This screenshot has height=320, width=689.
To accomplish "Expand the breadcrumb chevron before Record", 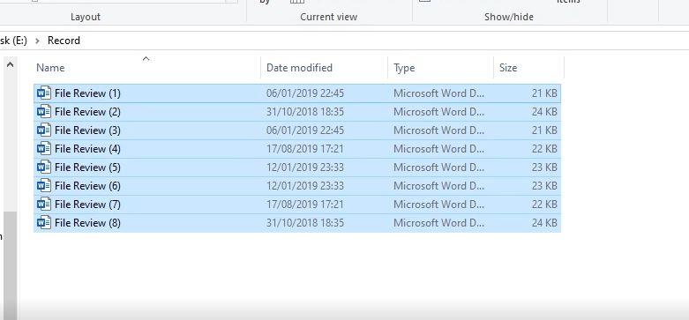I will point(37,41).
